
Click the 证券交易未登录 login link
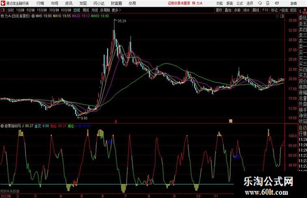179,3
